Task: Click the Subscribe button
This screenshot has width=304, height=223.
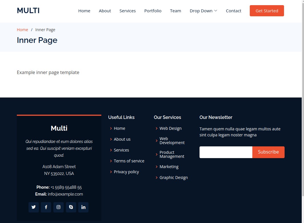Action: click(268, 152)
